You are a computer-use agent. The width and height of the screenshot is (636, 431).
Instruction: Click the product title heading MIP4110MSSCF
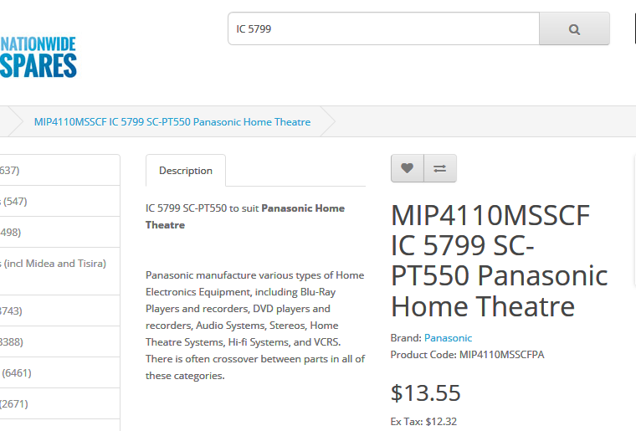point(499,261)
